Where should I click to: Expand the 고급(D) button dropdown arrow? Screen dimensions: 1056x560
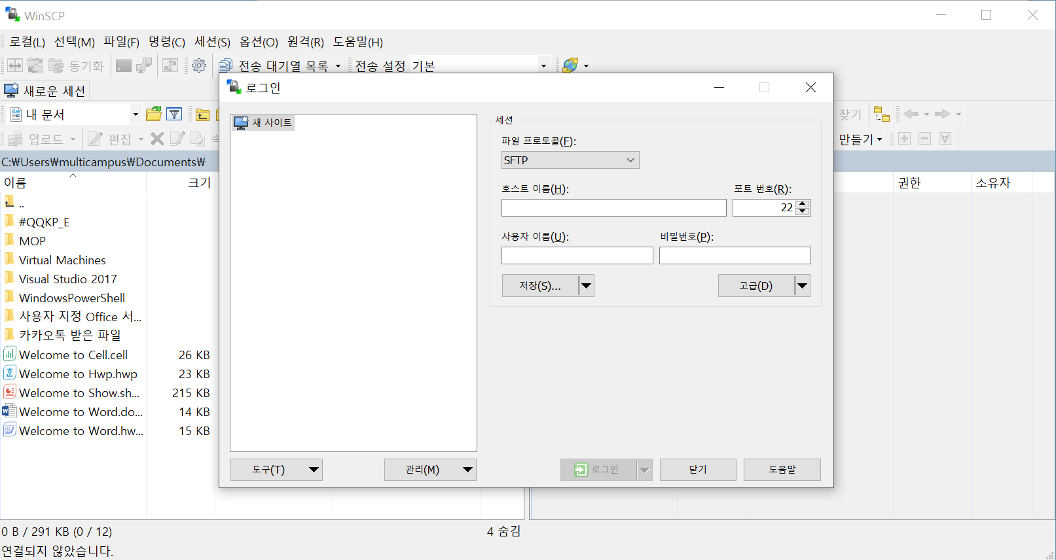click(803, 286)
